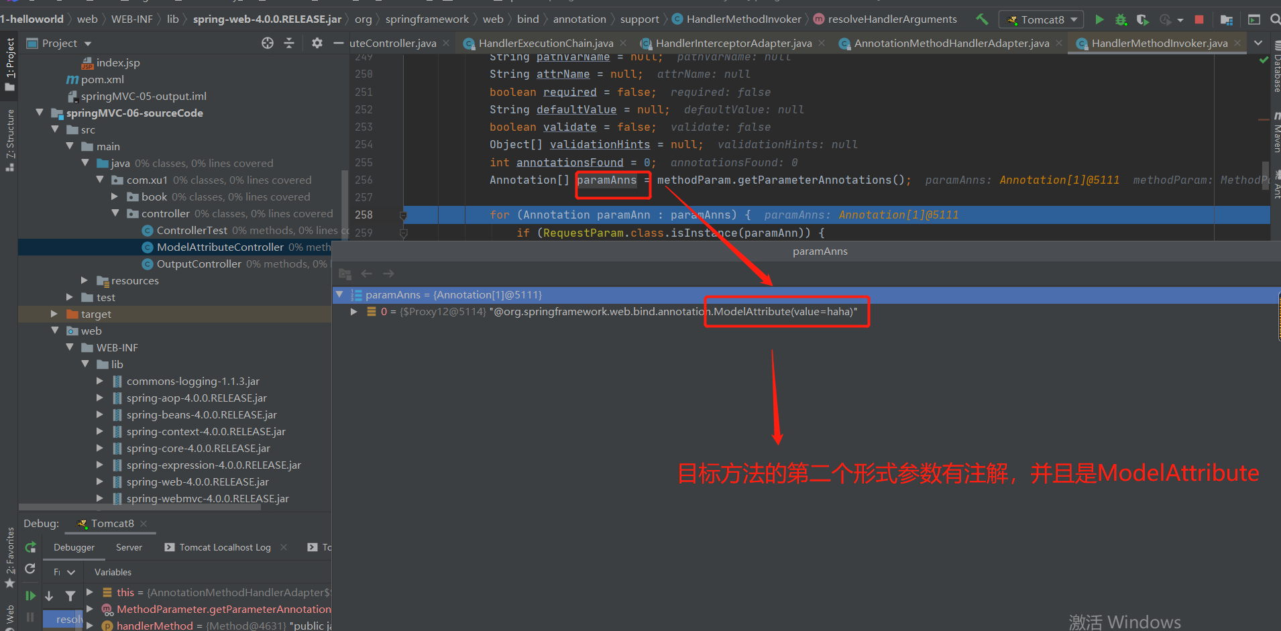Show the hidden editor tabs list chevron
Image resolution: width=1281 pixels, height=631 pixels.
(x=1258, y=43)
